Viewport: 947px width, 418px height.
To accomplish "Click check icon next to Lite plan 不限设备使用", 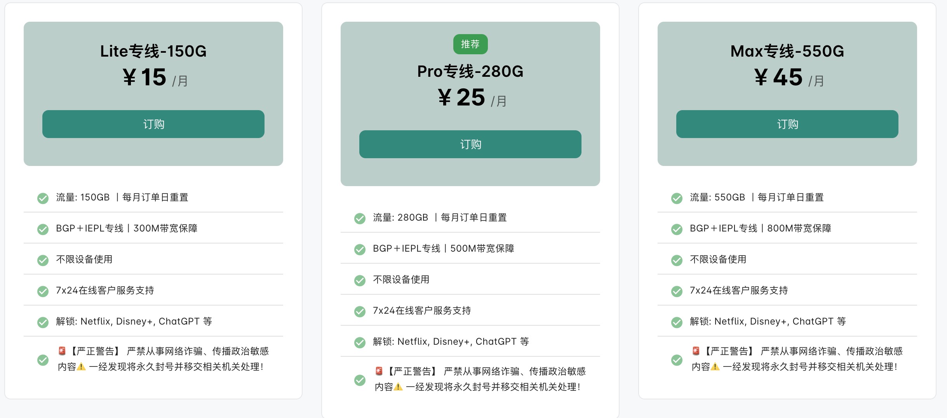I will (x=43, y=260).
